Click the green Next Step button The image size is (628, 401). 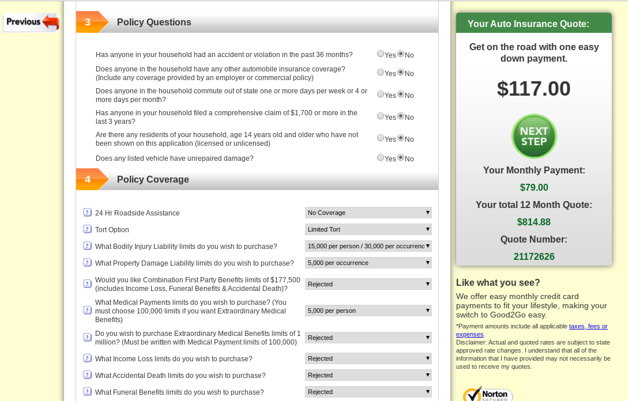[534, 137]
